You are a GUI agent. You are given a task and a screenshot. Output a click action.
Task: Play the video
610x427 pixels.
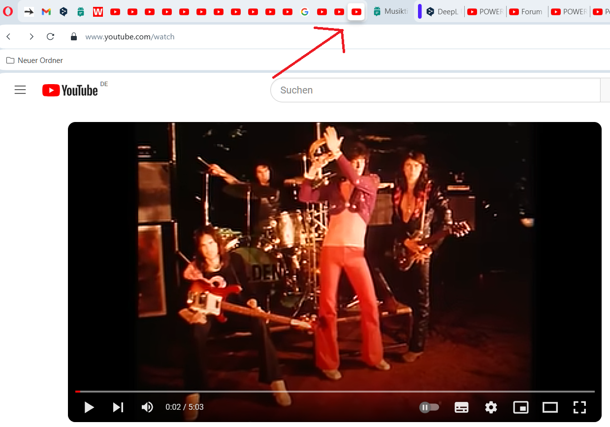click(x=89, y=407)
